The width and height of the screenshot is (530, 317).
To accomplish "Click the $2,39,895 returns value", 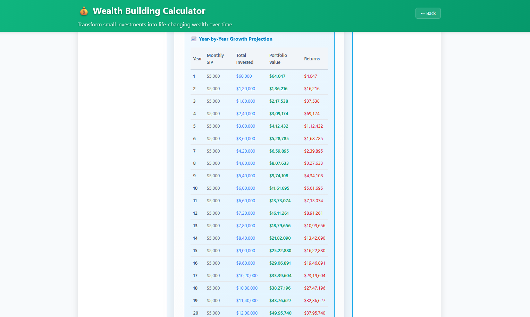I will (x=313, y=151).
